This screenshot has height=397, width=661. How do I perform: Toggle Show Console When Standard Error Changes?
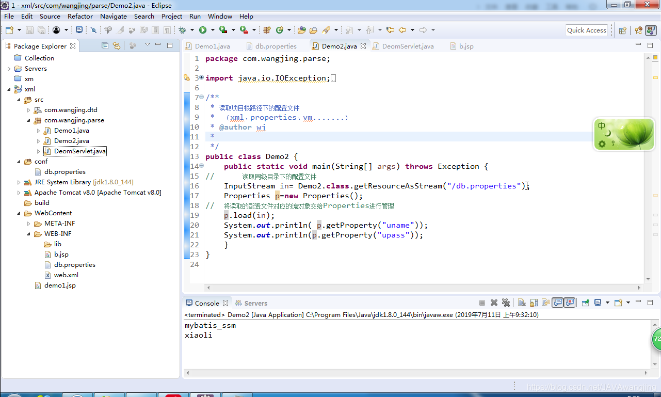pyautogui.click(x=570, y=303)
